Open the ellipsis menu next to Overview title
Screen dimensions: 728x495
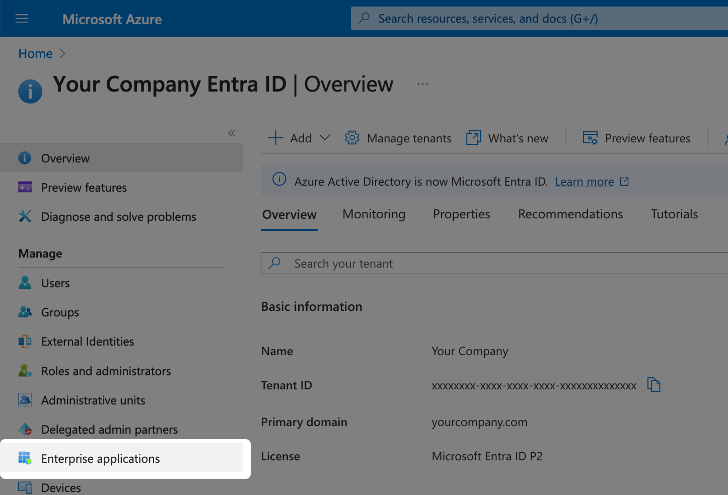click(423, 84)
